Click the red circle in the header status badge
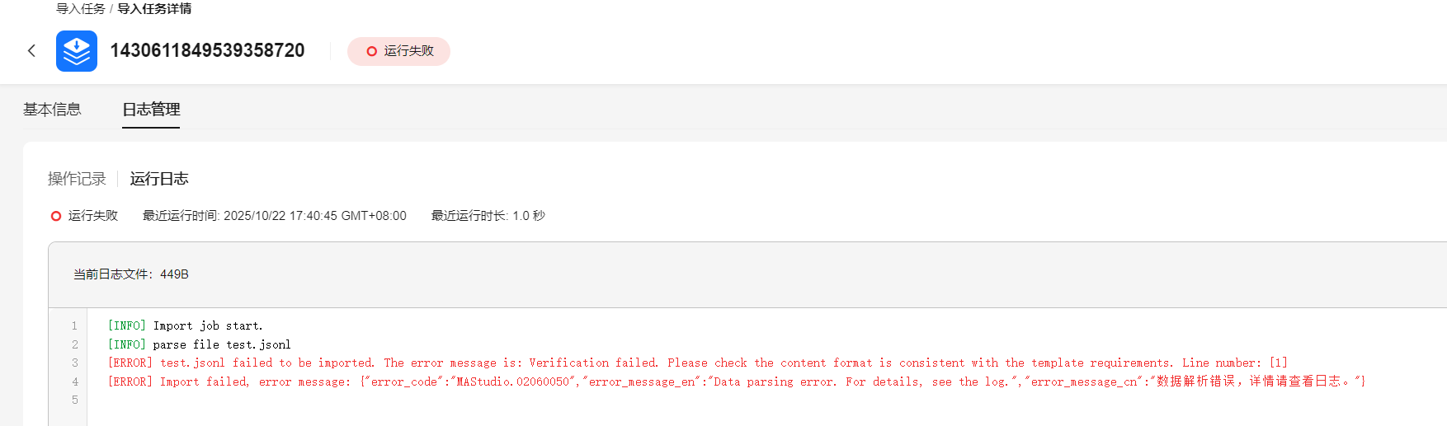This screenshot has width=1447, height=426. (371, 51)
